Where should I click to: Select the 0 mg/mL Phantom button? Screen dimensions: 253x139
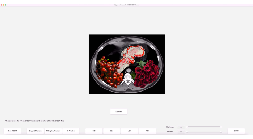pyautogui.click(x=35, y=131)
